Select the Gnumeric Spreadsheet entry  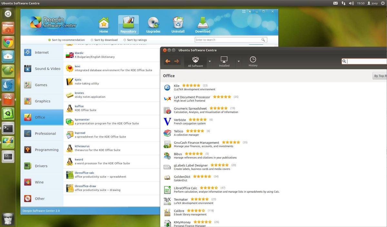pyautogui.click(x=274, y=110)
